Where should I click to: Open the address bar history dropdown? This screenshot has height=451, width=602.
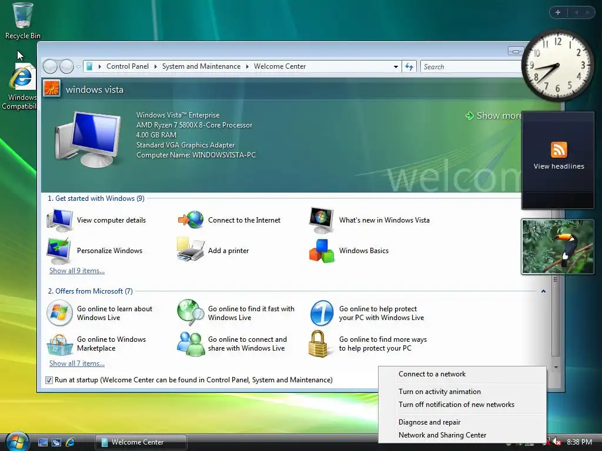(x=396, y=67)
